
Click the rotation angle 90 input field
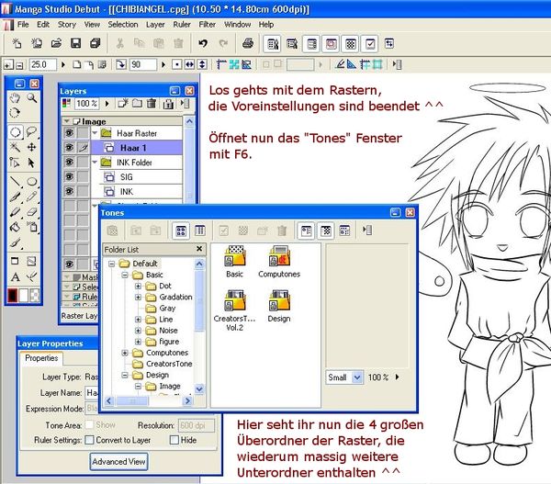pos(143,64)
